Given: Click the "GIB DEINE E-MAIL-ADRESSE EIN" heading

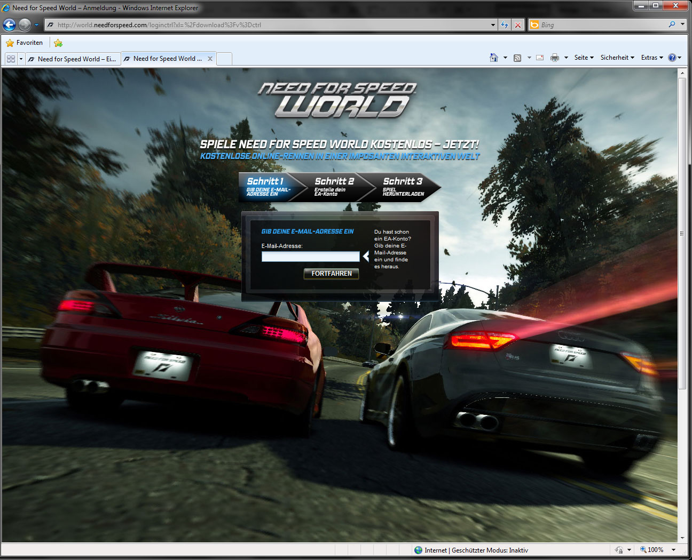Looking at the screenshot, I should click(x=308, y=231).
